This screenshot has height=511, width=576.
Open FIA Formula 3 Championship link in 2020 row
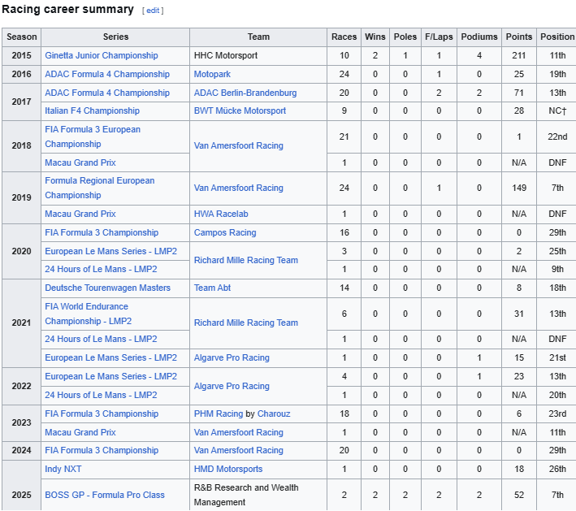pos(102,232)
